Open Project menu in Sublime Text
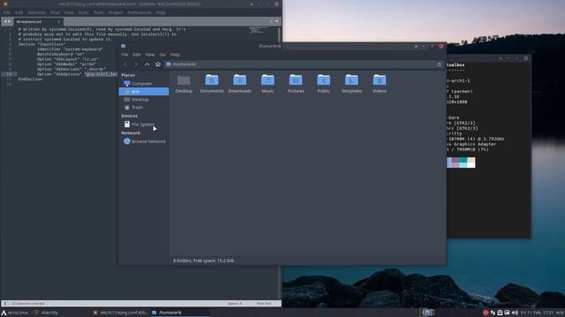565x317 pixels. click(116, 12)
